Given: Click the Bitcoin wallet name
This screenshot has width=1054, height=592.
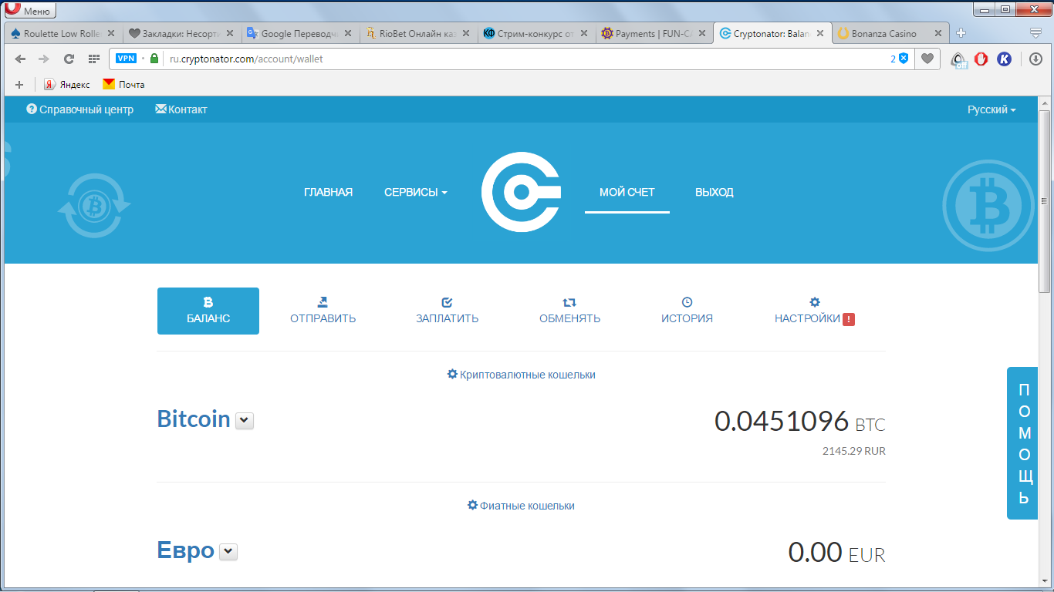Looking at the screenshot, I should pyautogui.click(x=194, y=419).
